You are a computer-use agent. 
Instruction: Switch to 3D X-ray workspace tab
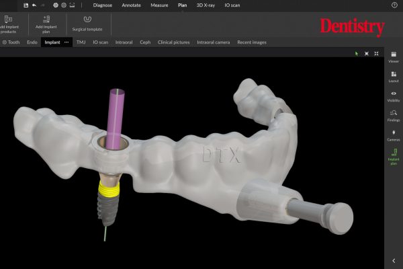(207, 5)
